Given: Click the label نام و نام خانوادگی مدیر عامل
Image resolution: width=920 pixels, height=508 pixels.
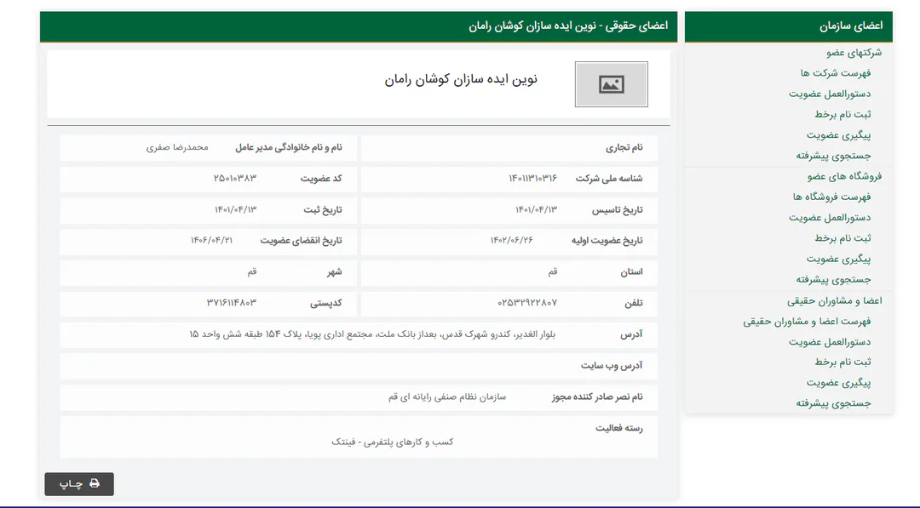Looking at the screenshot, I should pos(289,148).
